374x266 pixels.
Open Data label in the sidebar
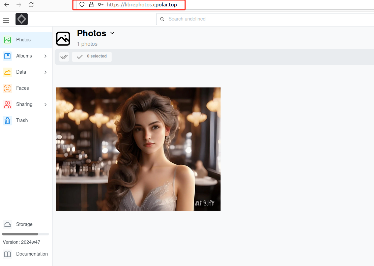pyautogui.click(x=21, y=72)
